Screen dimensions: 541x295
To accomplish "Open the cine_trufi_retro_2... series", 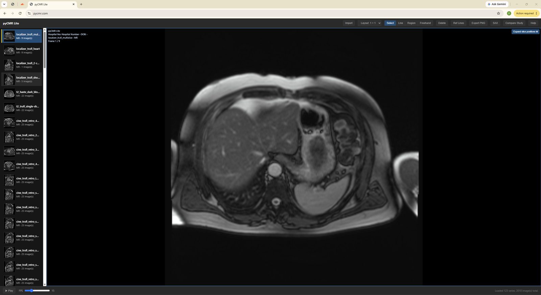I will [x=22, y=137].
